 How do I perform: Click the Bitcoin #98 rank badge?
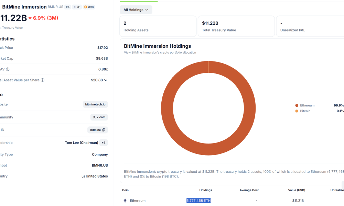coord(89,7)
